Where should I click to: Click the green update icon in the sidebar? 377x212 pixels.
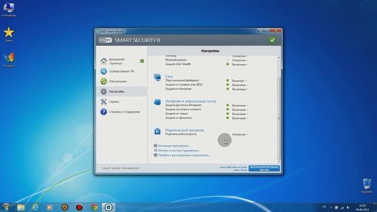click(x=104, y=81)
